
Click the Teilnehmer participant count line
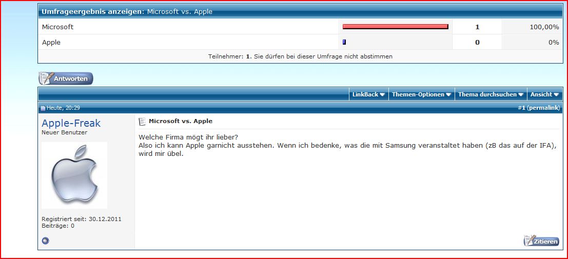pos(300,56)
